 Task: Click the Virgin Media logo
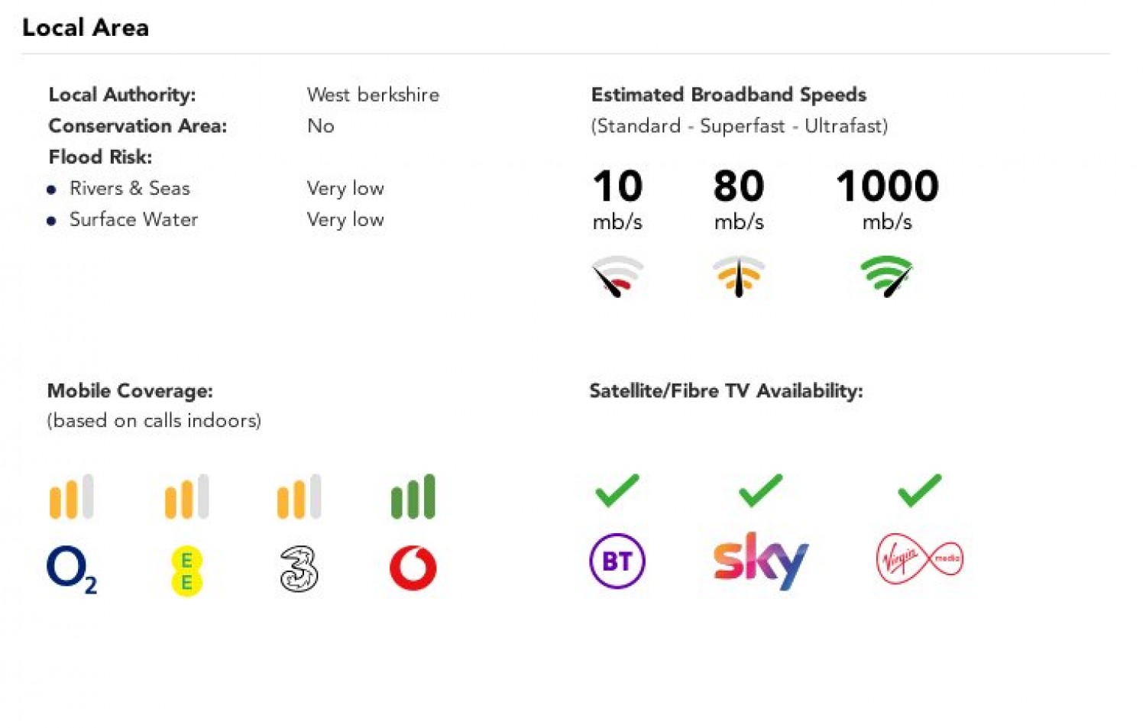coord(919,559)
